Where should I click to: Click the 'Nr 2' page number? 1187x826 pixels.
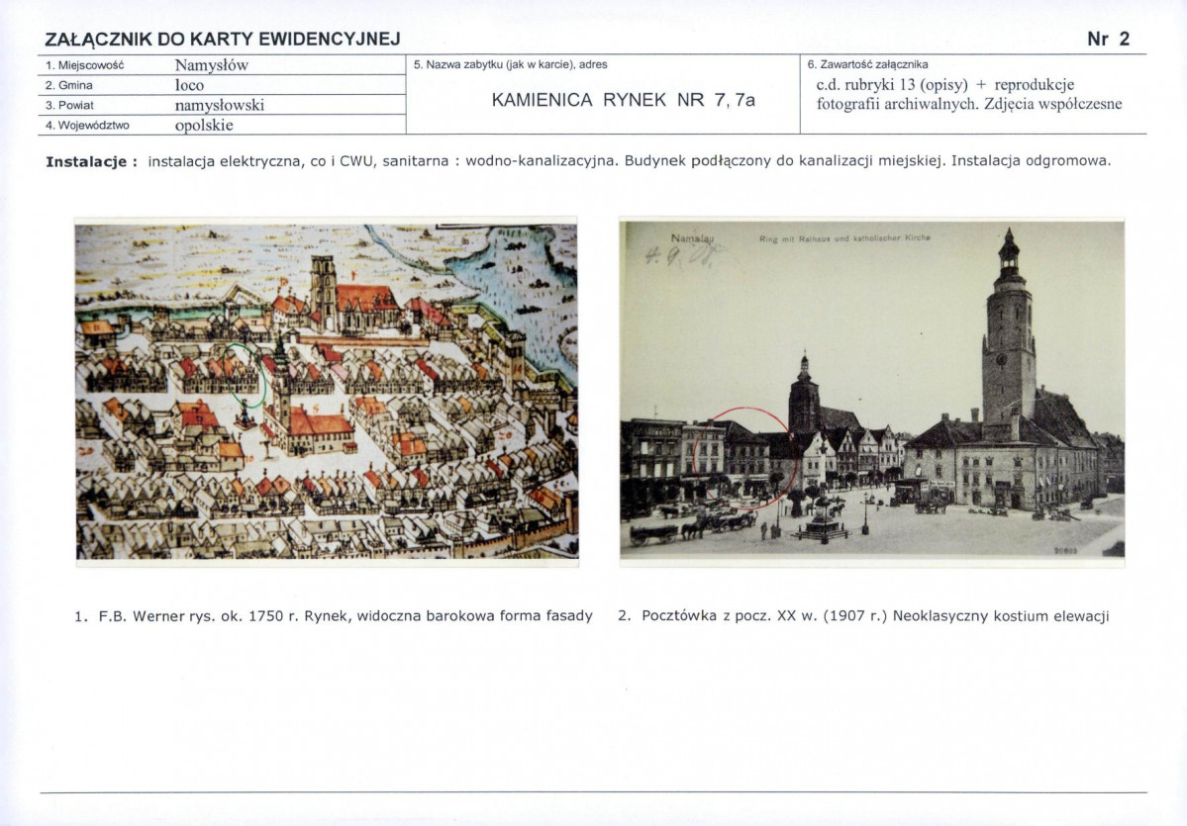[x=1108, y=40]
